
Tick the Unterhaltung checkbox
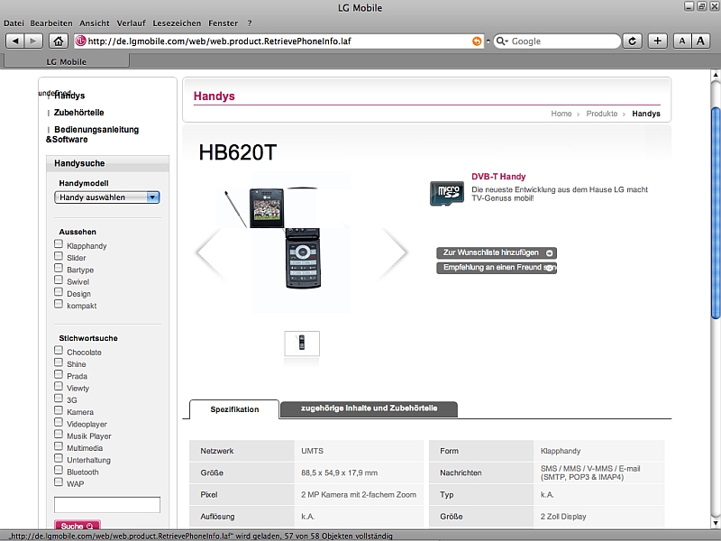click(59, 458)
